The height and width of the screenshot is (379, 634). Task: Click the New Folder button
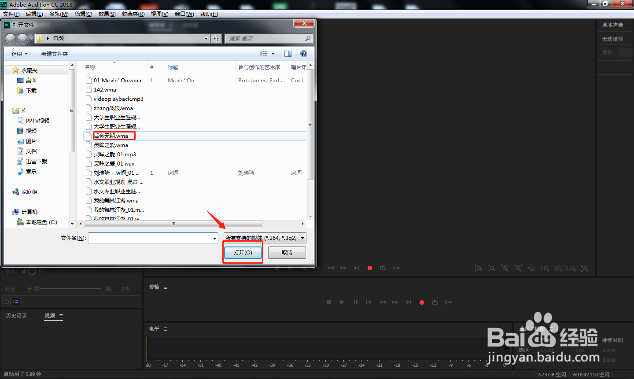coord(55,54)
